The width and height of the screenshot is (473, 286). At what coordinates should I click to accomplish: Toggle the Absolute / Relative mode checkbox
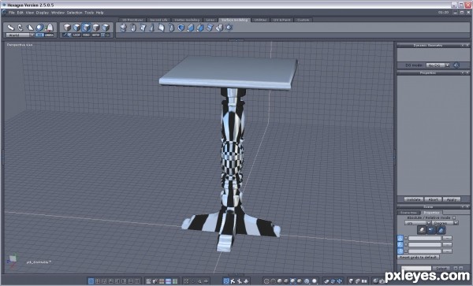coord(454,217)
